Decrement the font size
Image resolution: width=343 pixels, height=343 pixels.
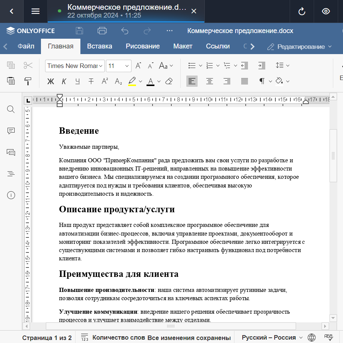pos(151,66)
